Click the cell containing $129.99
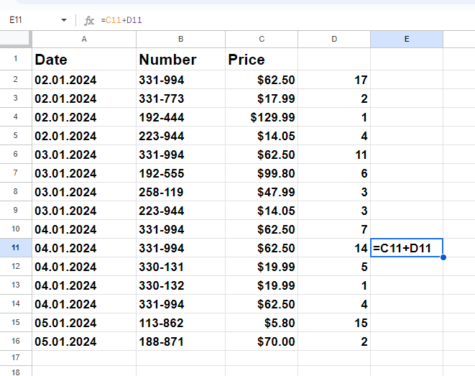The image size is (475, 376). point(262,117)
